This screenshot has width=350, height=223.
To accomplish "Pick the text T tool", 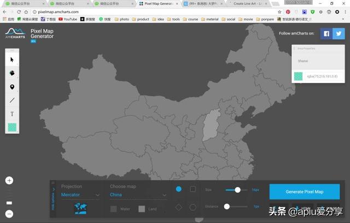I will (12, 114).
